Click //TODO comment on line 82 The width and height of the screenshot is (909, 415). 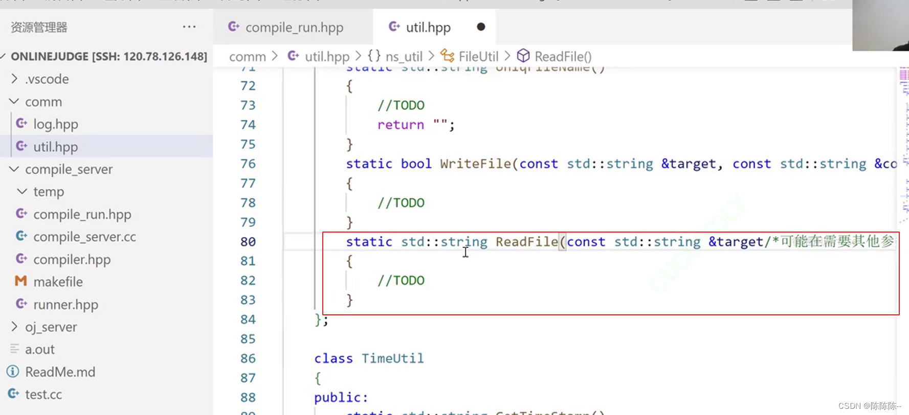point(401,281)
